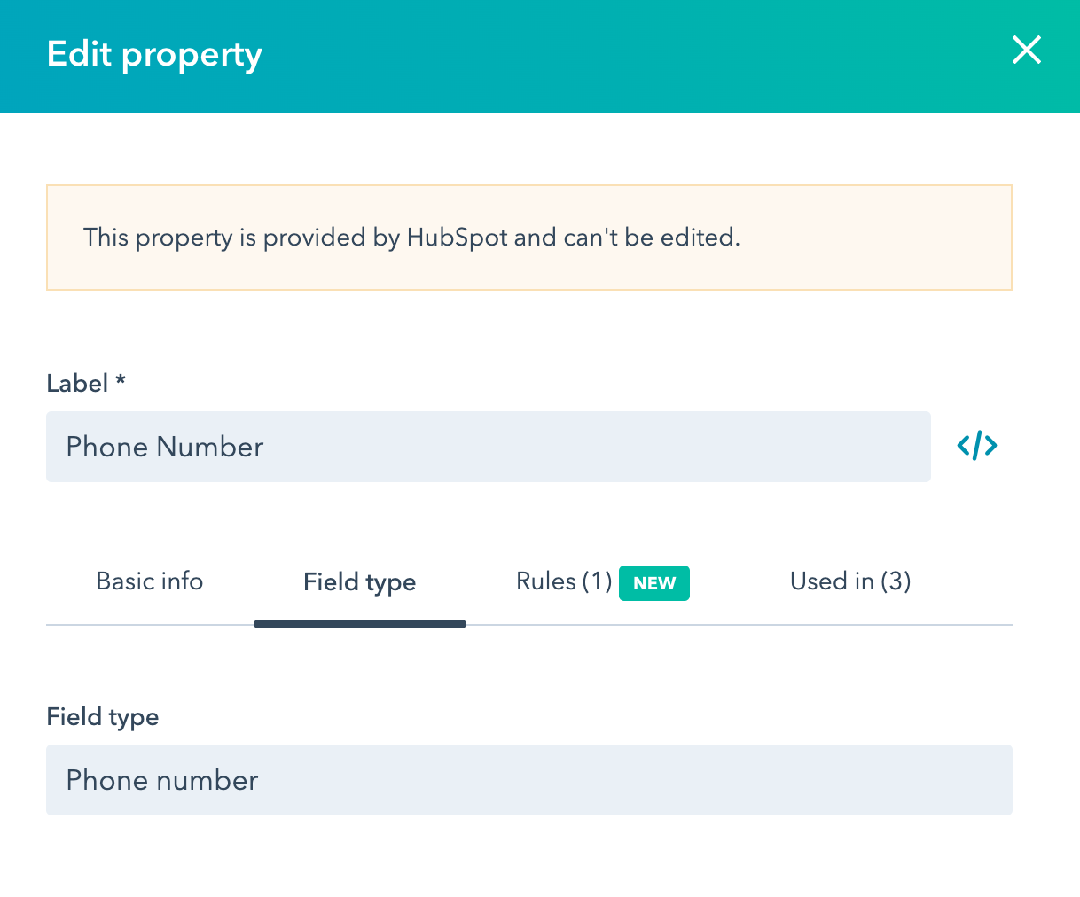1080x897 pixels.
Task: Click the Edit property header title
Action: (154, 54)
